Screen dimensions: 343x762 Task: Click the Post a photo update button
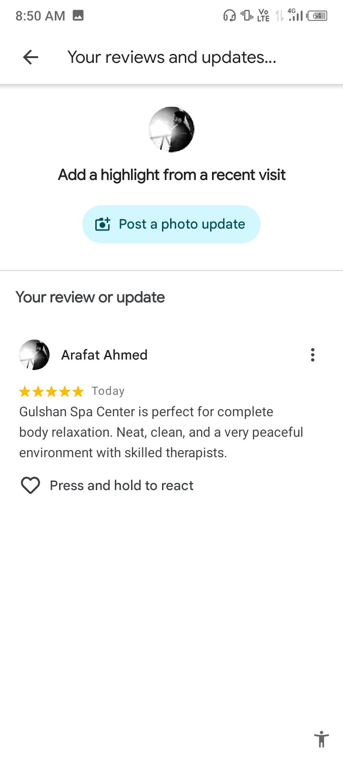tap(171, 224)
